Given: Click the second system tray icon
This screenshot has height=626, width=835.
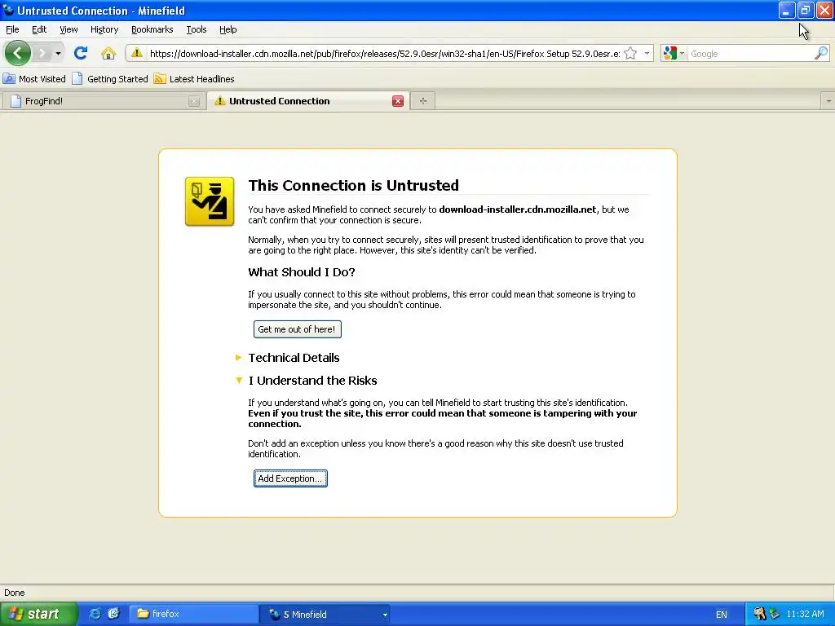Looking at the screenshot, I should (775, 614).
